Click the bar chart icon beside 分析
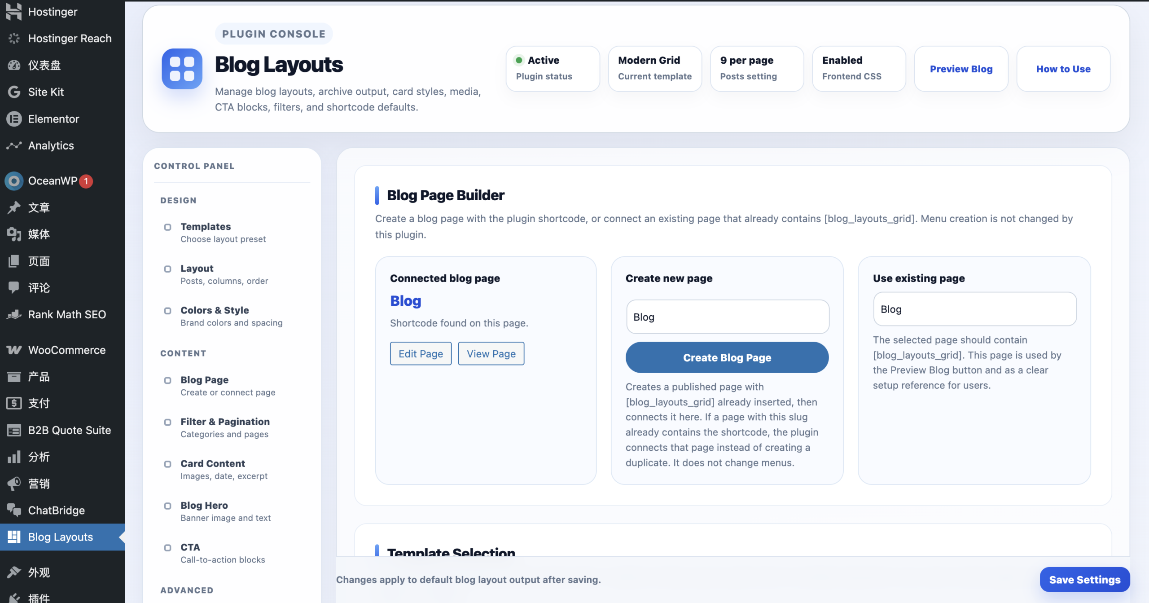 click(14, 457)
